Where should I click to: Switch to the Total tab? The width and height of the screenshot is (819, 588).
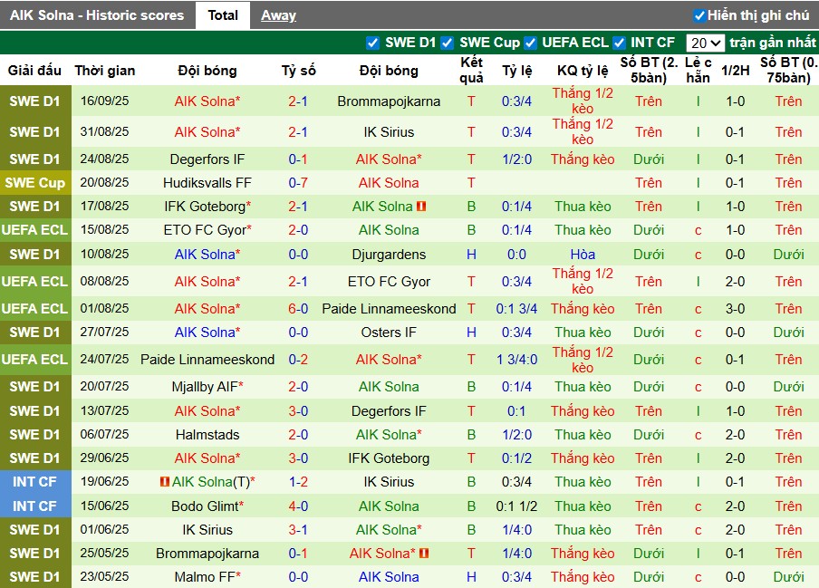tap(223, 15)
